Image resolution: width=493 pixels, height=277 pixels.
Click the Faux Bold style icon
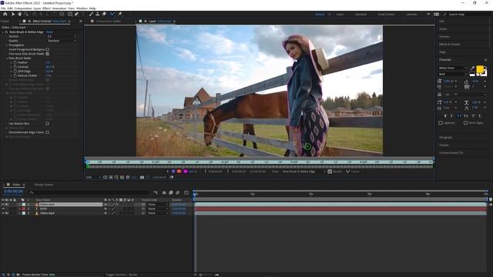pyautogui.click(x=445, y=116)
